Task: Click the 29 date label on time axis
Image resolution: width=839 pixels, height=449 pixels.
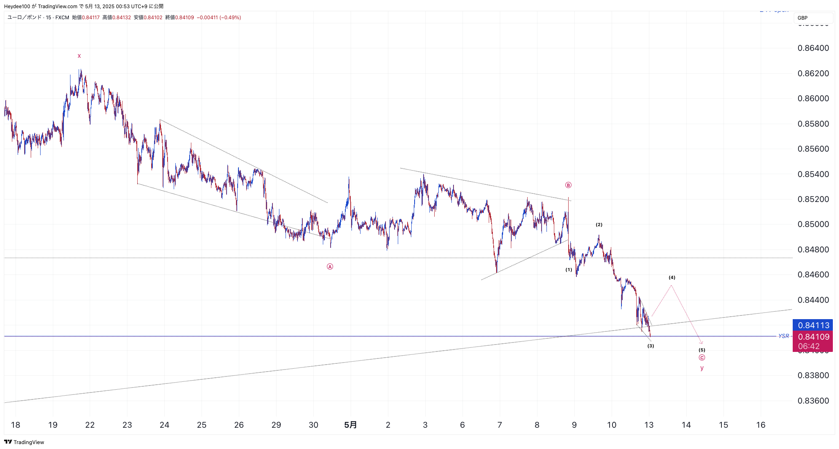Action: coord(276,425)
